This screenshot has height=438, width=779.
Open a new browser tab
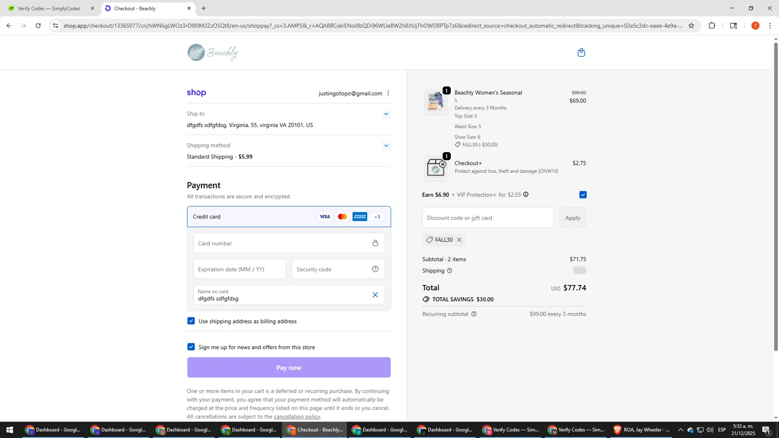tap(204, 8)
